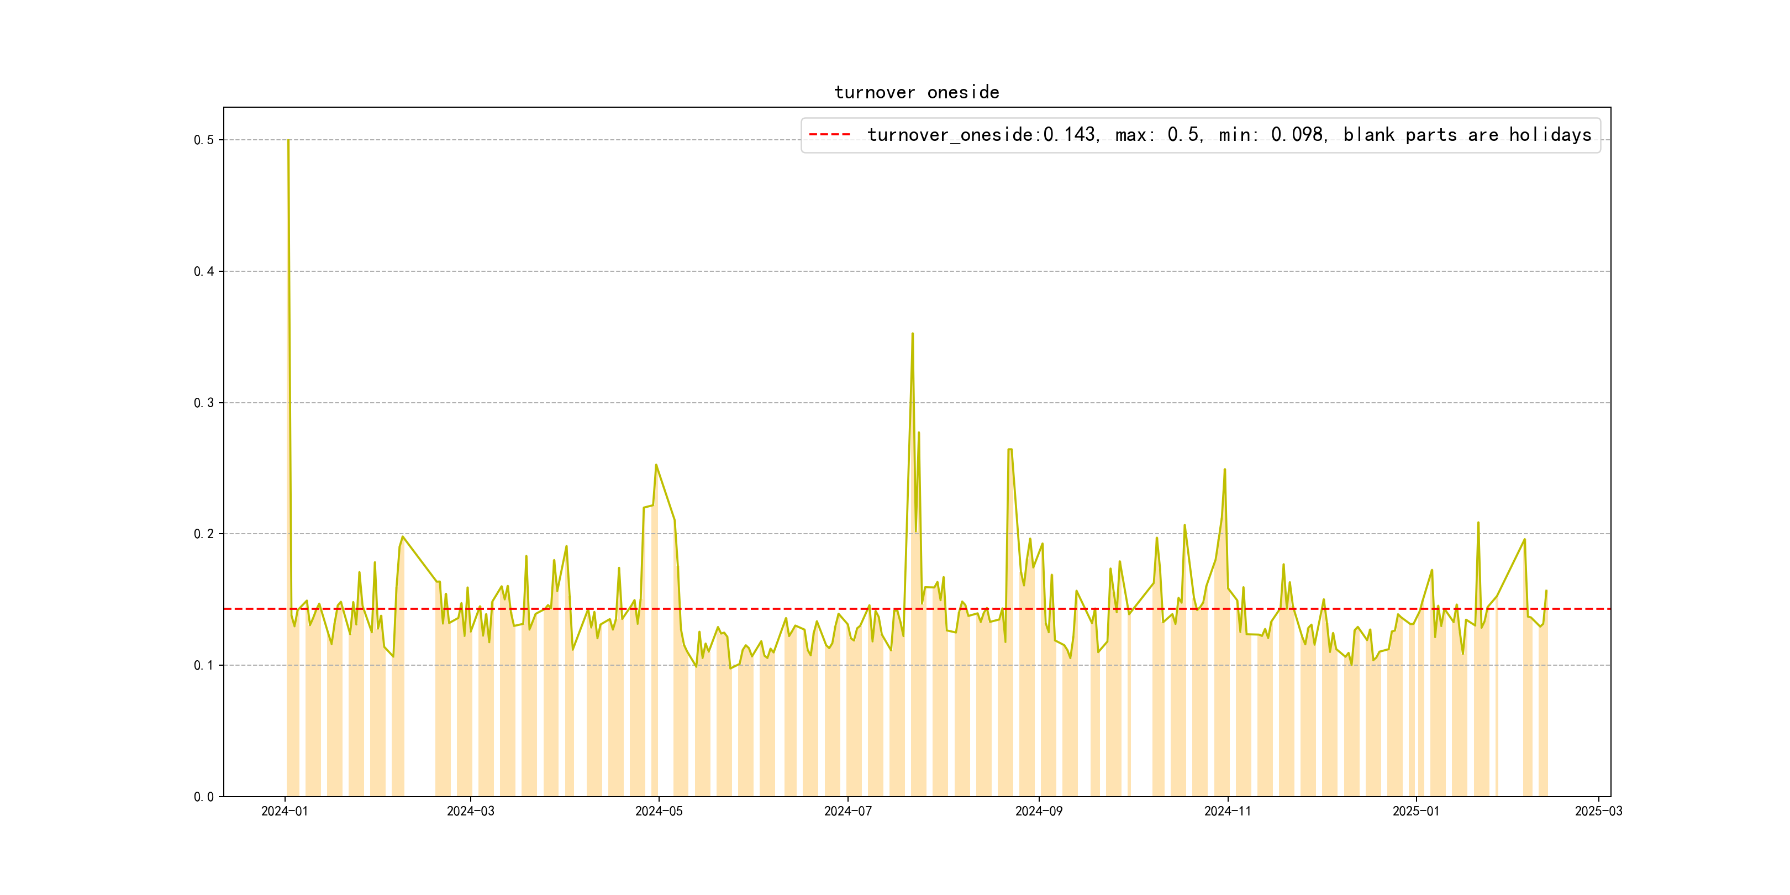The width and height of the screenshot is (1790, 895).
Task: Select the 0.4 y-axis tick label
Action: point(204,272)
